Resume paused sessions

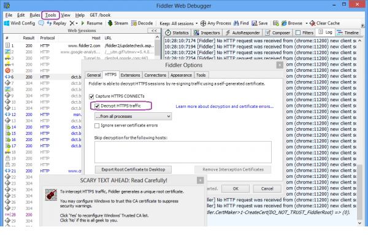92,23
